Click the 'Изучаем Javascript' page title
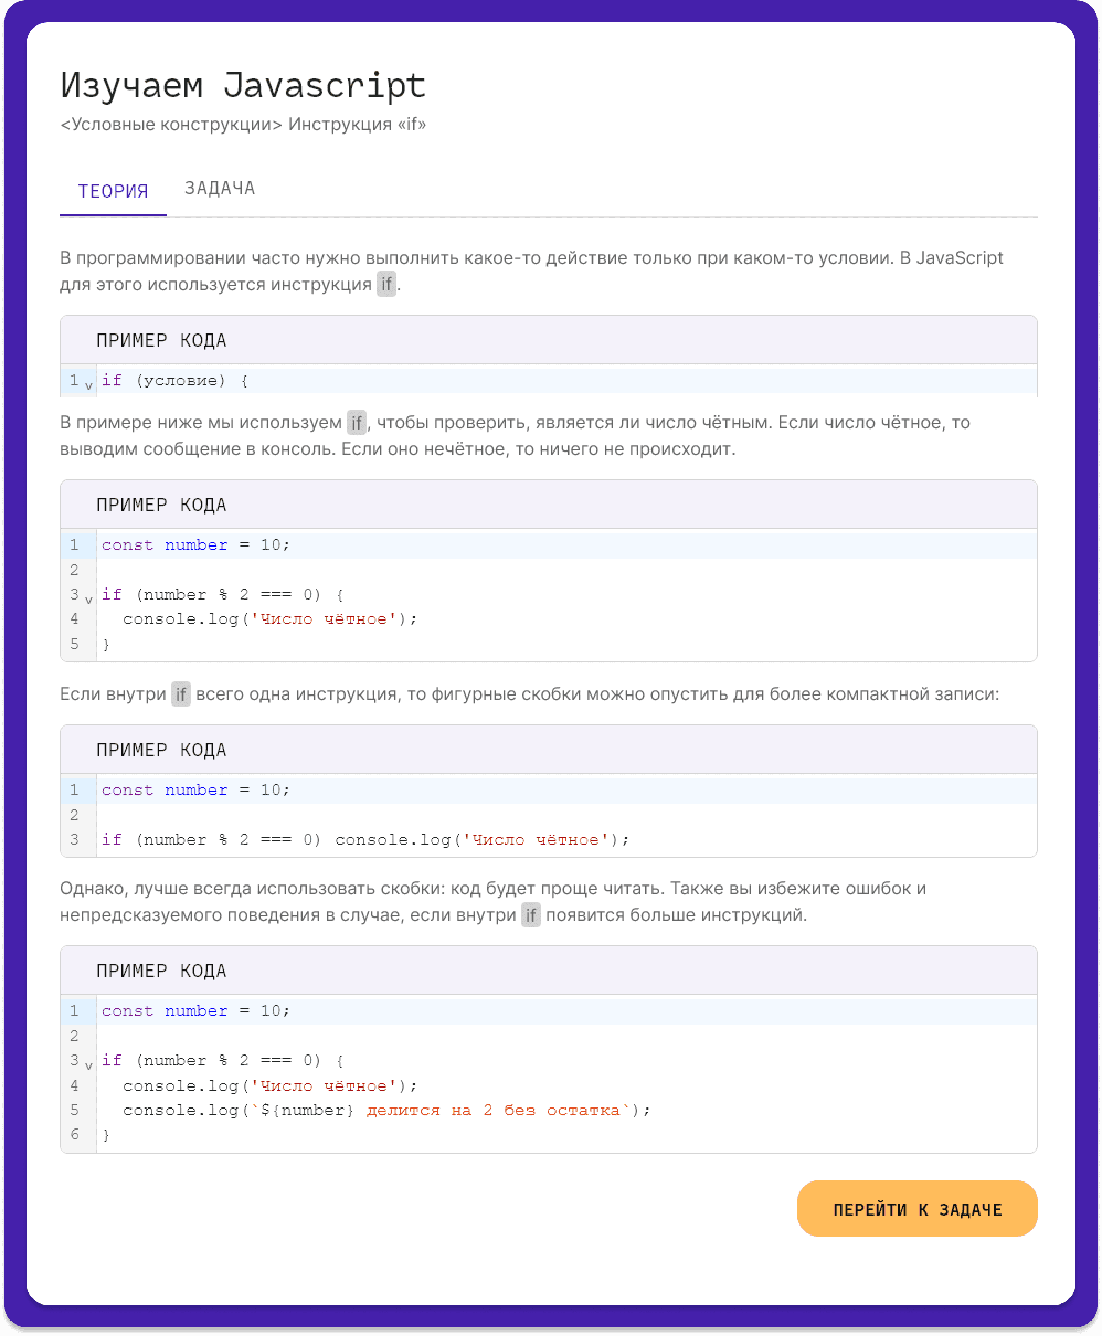This screenshot has width=1102, height=1336. point(242,85)
